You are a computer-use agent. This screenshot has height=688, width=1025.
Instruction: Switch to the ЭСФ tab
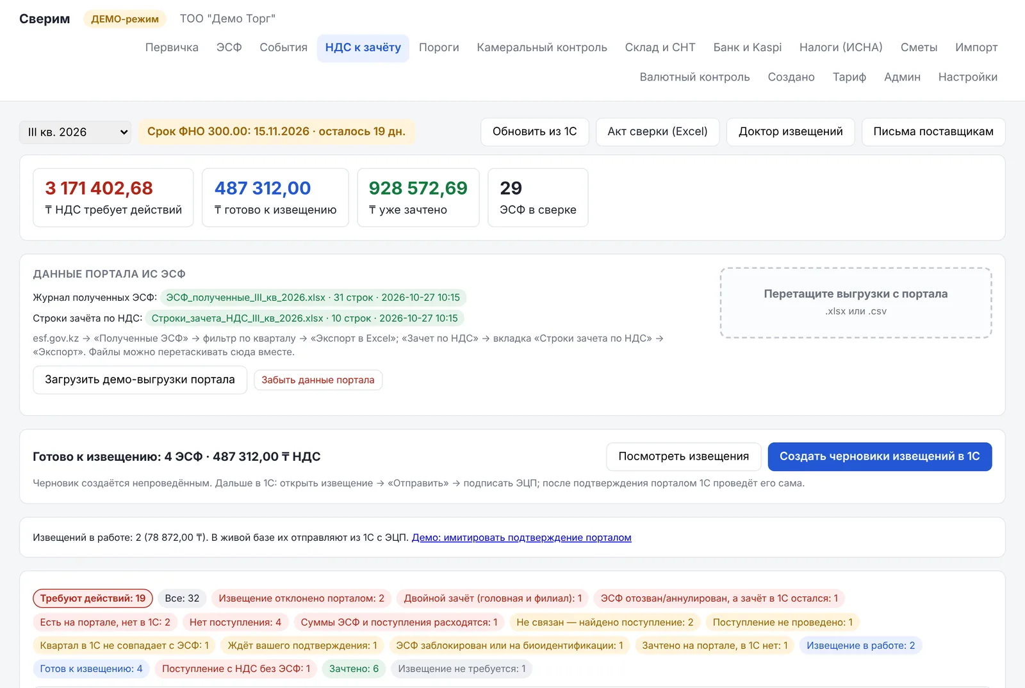(229, 47)
